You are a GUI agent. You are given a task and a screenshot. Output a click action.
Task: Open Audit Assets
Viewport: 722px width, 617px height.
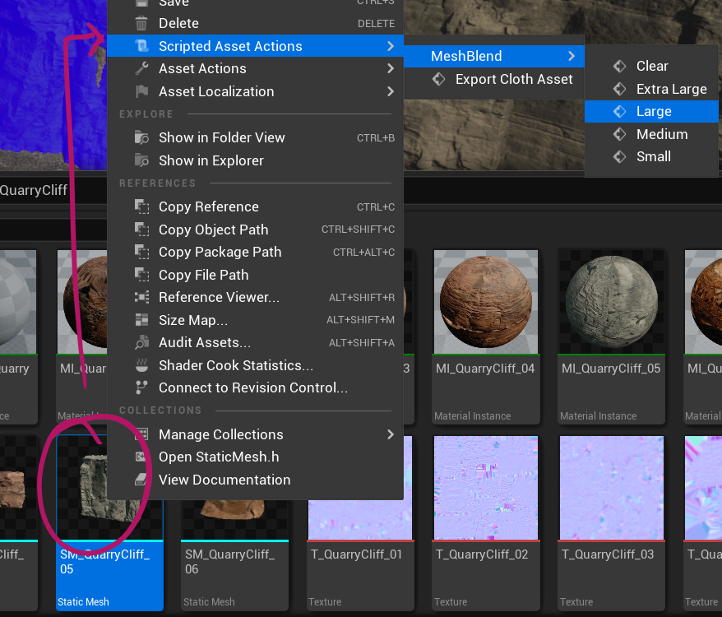(x=256, y=342)
